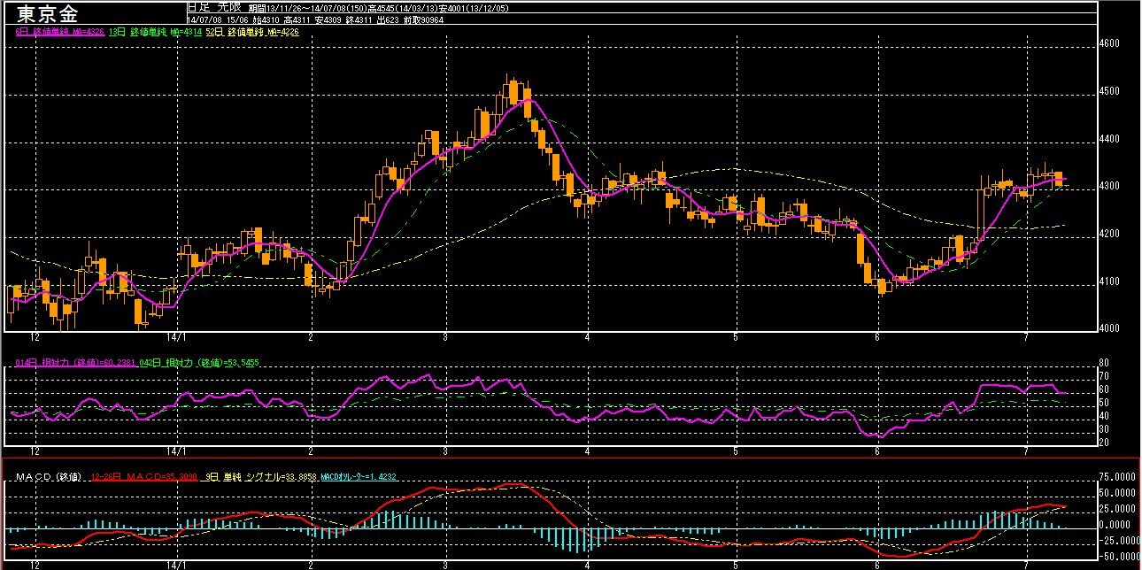Select the MACDオシレーター legend label
Image resolution: width=1142 pixels, height=570 pixels.
(x=359, y=478)
